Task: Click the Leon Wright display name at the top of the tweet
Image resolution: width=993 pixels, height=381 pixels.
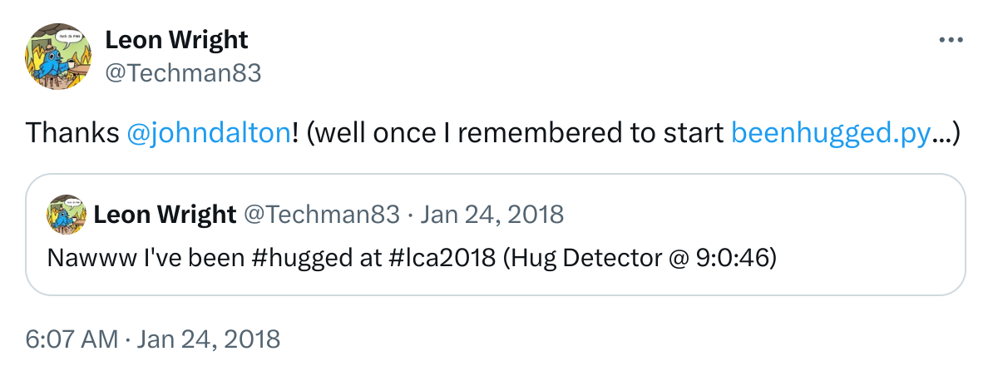Action: [176, 39]
